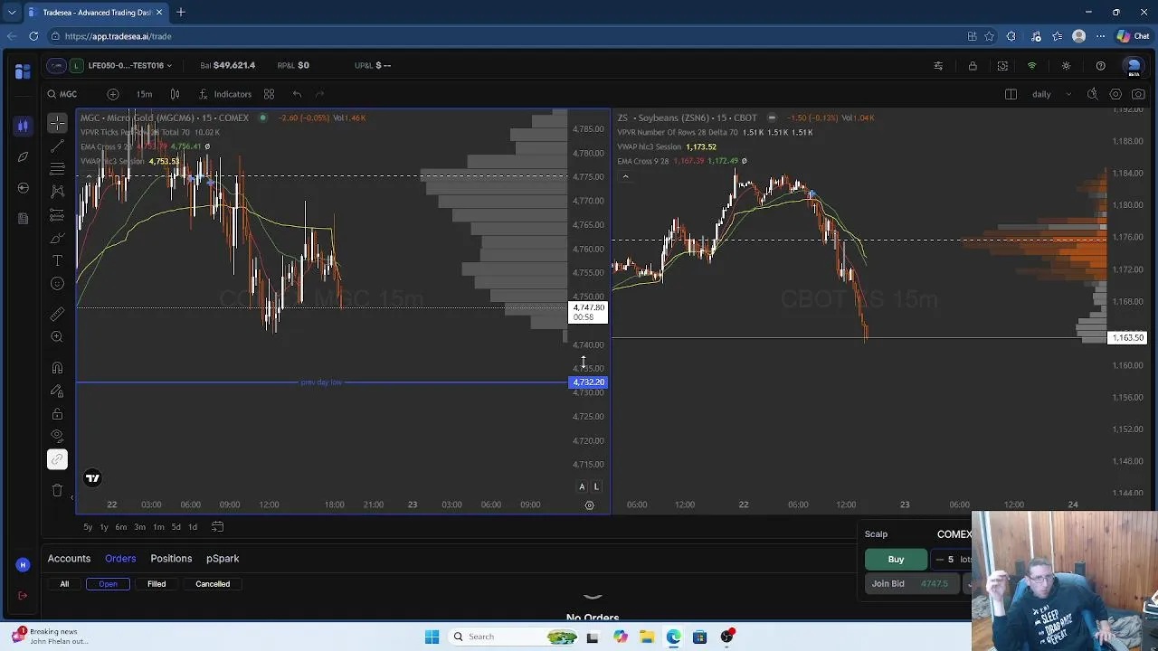This screenshot has height=651, width=1158.
Task: Open the leaf-shaped sidebar icon
Action: click(23, 156)
